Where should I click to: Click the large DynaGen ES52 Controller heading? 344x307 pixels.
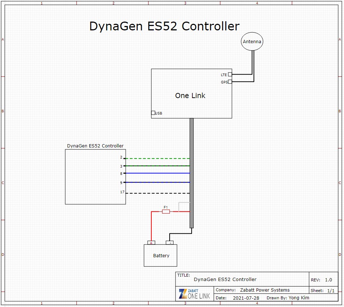[x=164, y=26]
